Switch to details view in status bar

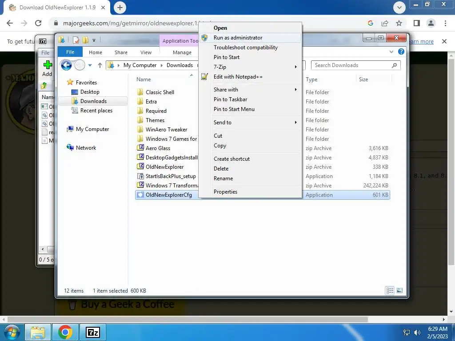(x=390, y=290)
